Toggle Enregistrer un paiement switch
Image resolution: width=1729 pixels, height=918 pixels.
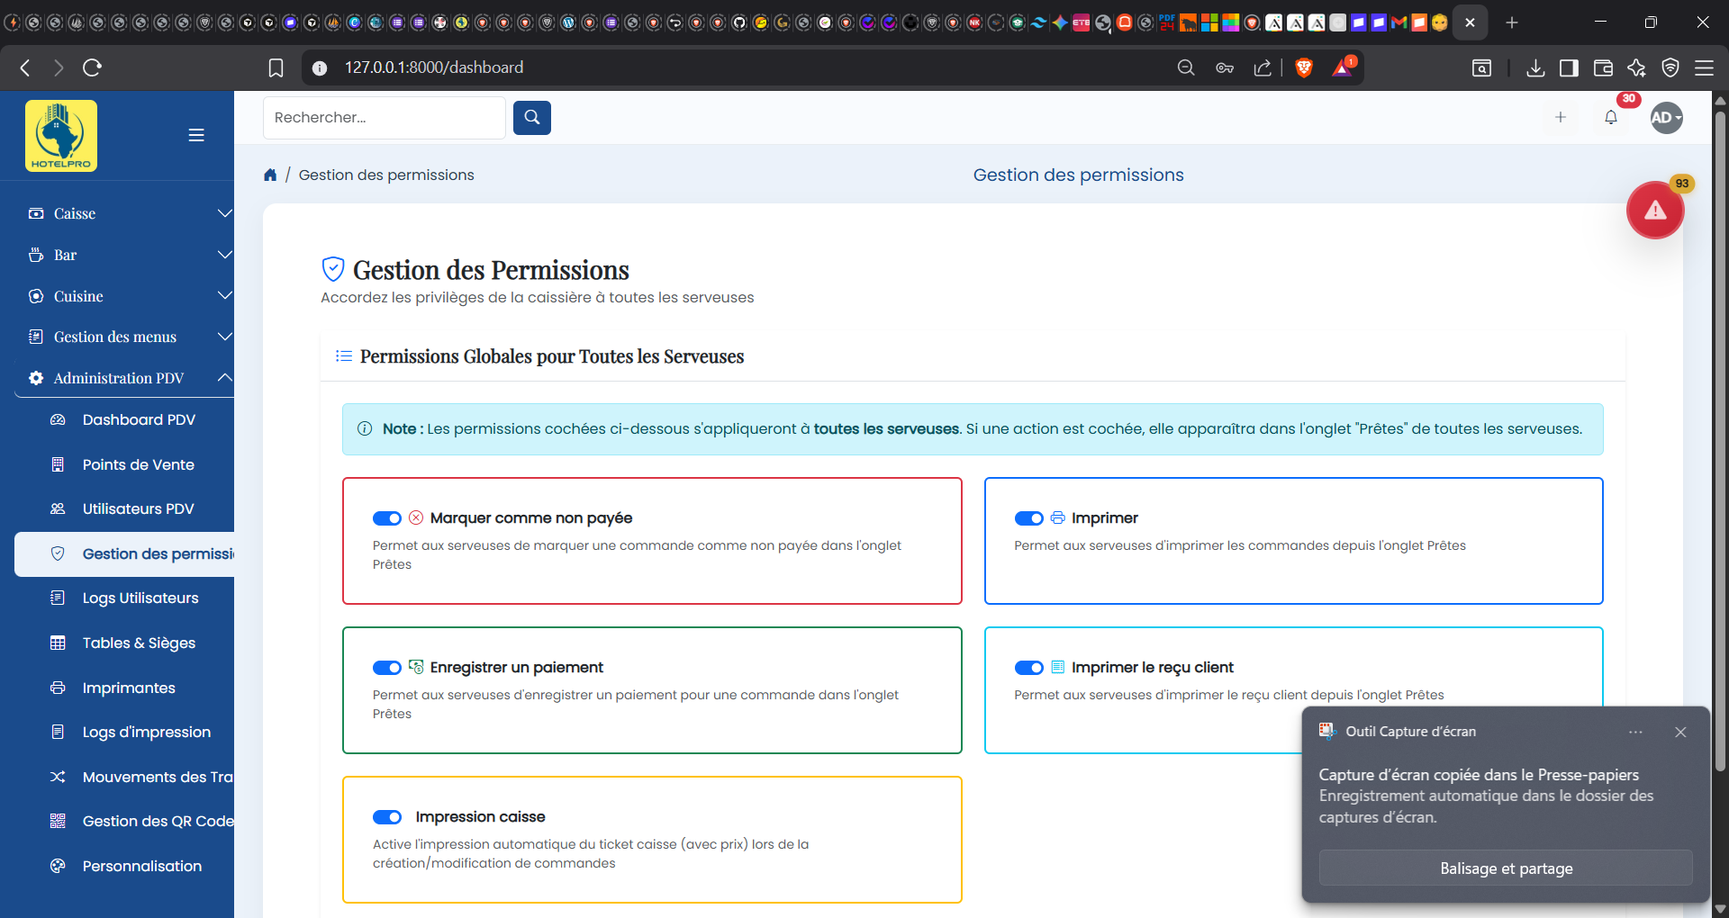click(387, 668)
